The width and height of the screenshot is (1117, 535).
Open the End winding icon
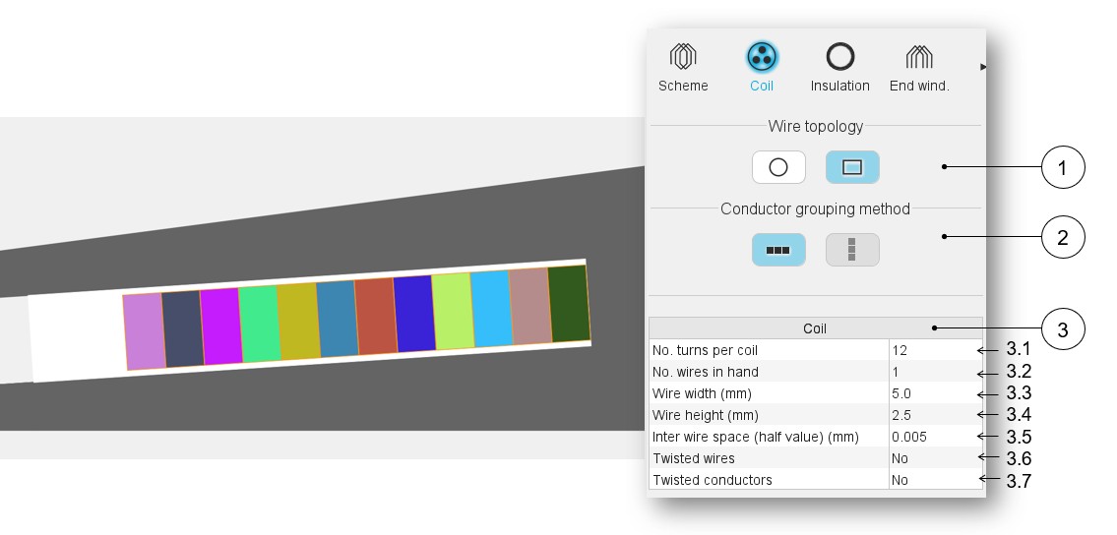(x=919, y=57)
